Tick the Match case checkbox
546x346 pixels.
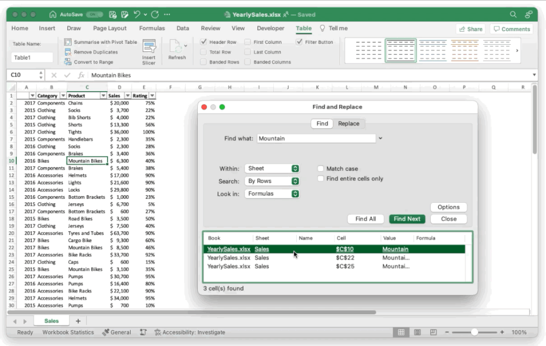click(x=320, y=168)
